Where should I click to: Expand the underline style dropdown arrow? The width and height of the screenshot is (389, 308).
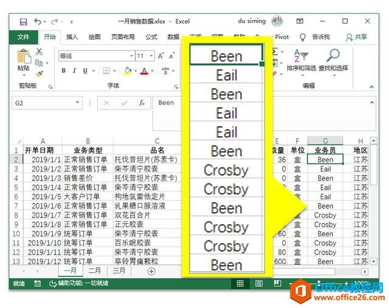pyautogui.click(x=94, y=71)
